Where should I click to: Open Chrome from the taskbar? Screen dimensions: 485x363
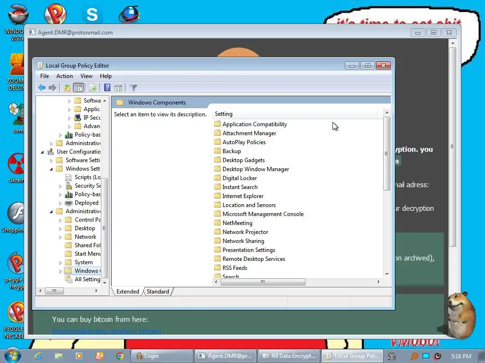120,356
